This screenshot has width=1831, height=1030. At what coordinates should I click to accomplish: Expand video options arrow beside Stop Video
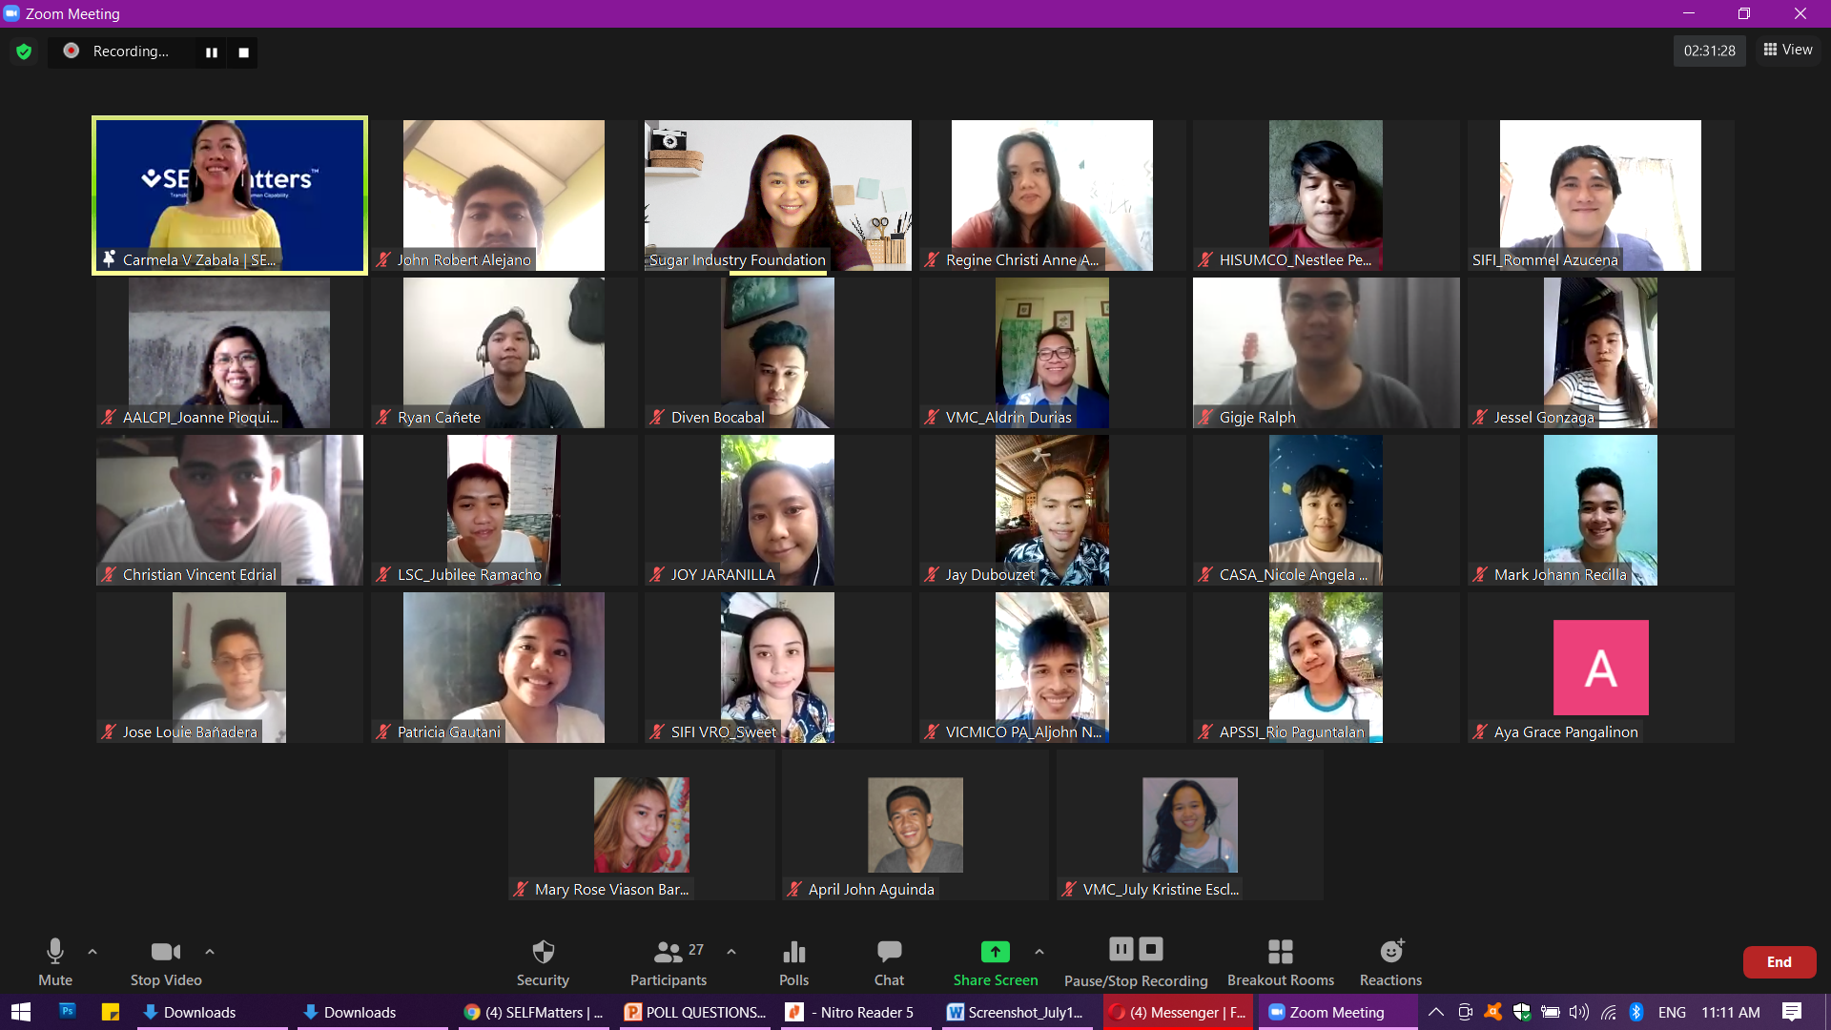pos(210,952)
